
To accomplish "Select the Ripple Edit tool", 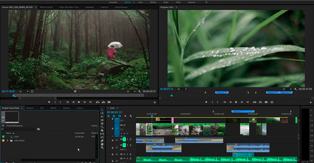I will pos(102,120).
